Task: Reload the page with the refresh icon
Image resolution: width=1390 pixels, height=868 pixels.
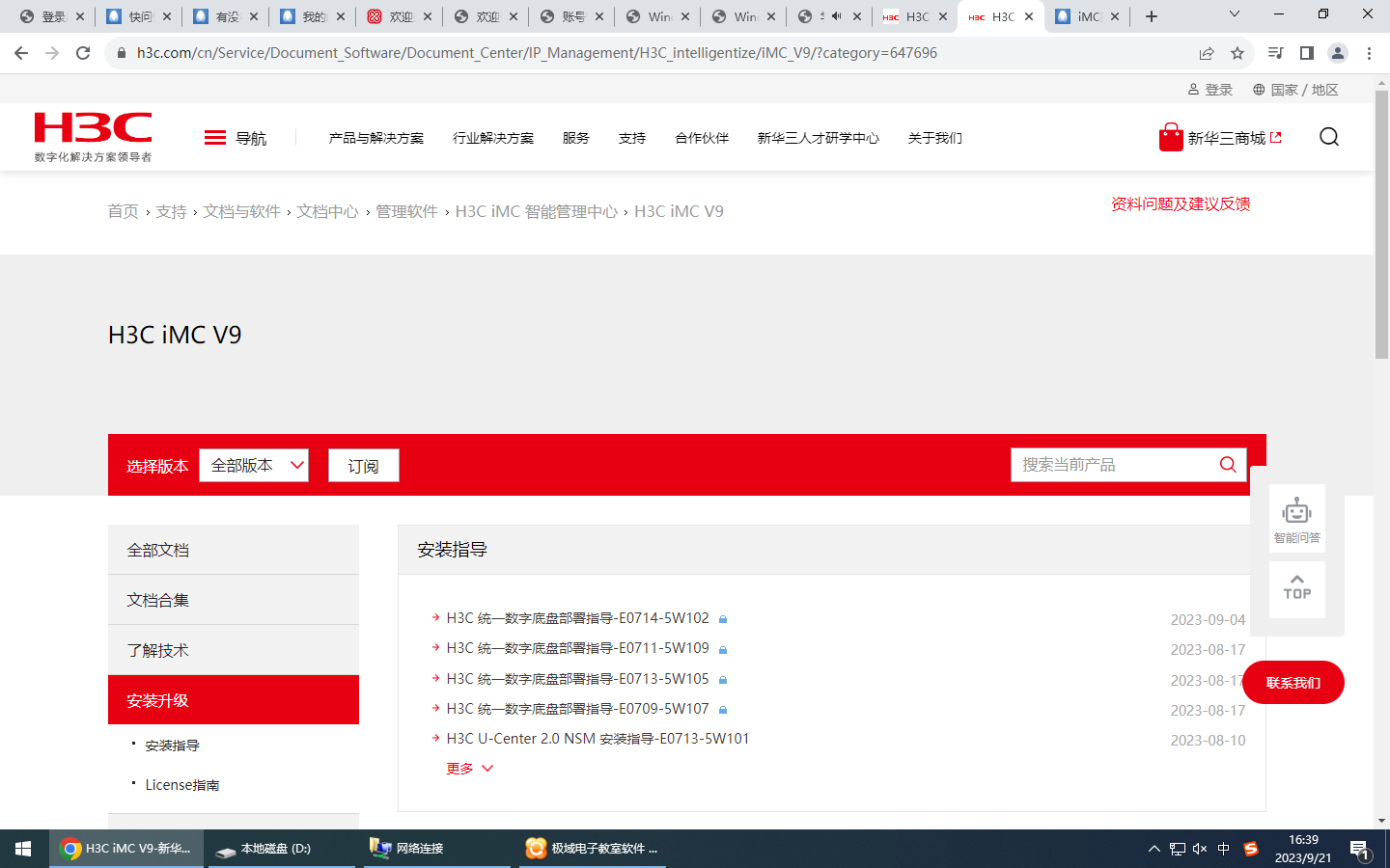Action: (x=83, y=53)
